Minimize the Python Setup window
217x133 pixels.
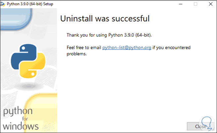[181, 4]
